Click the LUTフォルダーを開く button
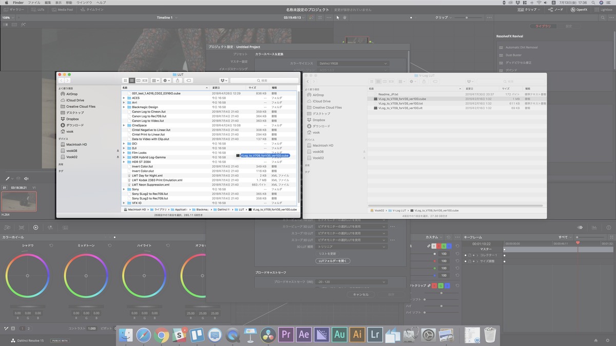Image resolution: width=616 pixels, height=346 pixels. click(x=333, y=261)
